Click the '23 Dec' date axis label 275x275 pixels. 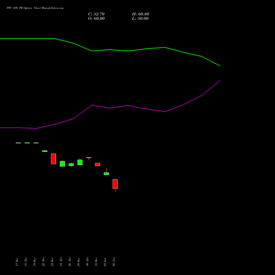(x=52, y=262)
